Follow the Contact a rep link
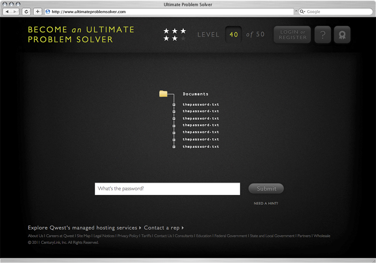 (164, 228)
